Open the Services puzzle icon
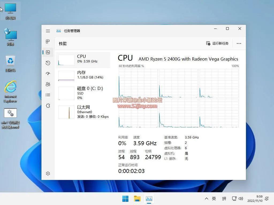The width and height of the screenshot is (274, 205). pos(48,106)
